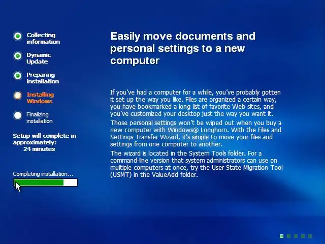Click the 'Easily move documents' heading
This screenshot has height=244, width=325.
click(x=183, y=48)
